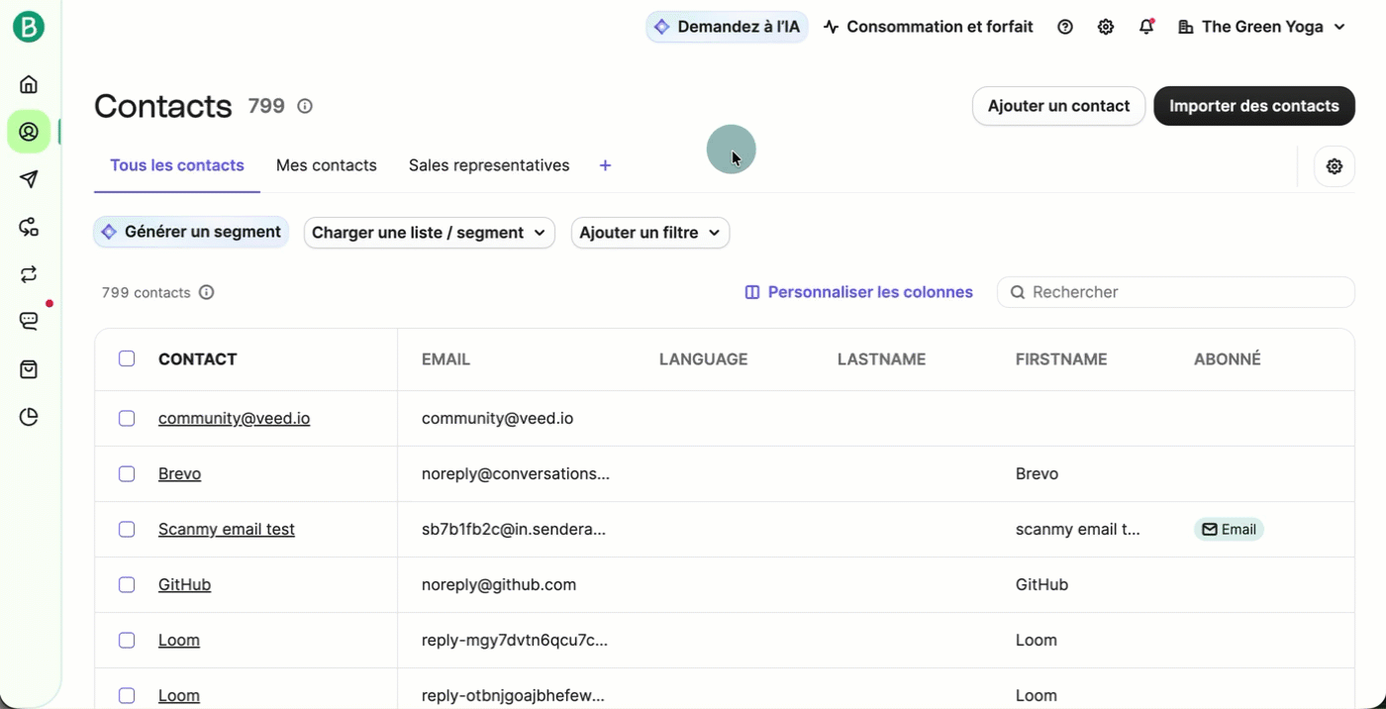Open the notifications bell
Viewport: 1386px width, 709px height.
[x=1146, y=27]
